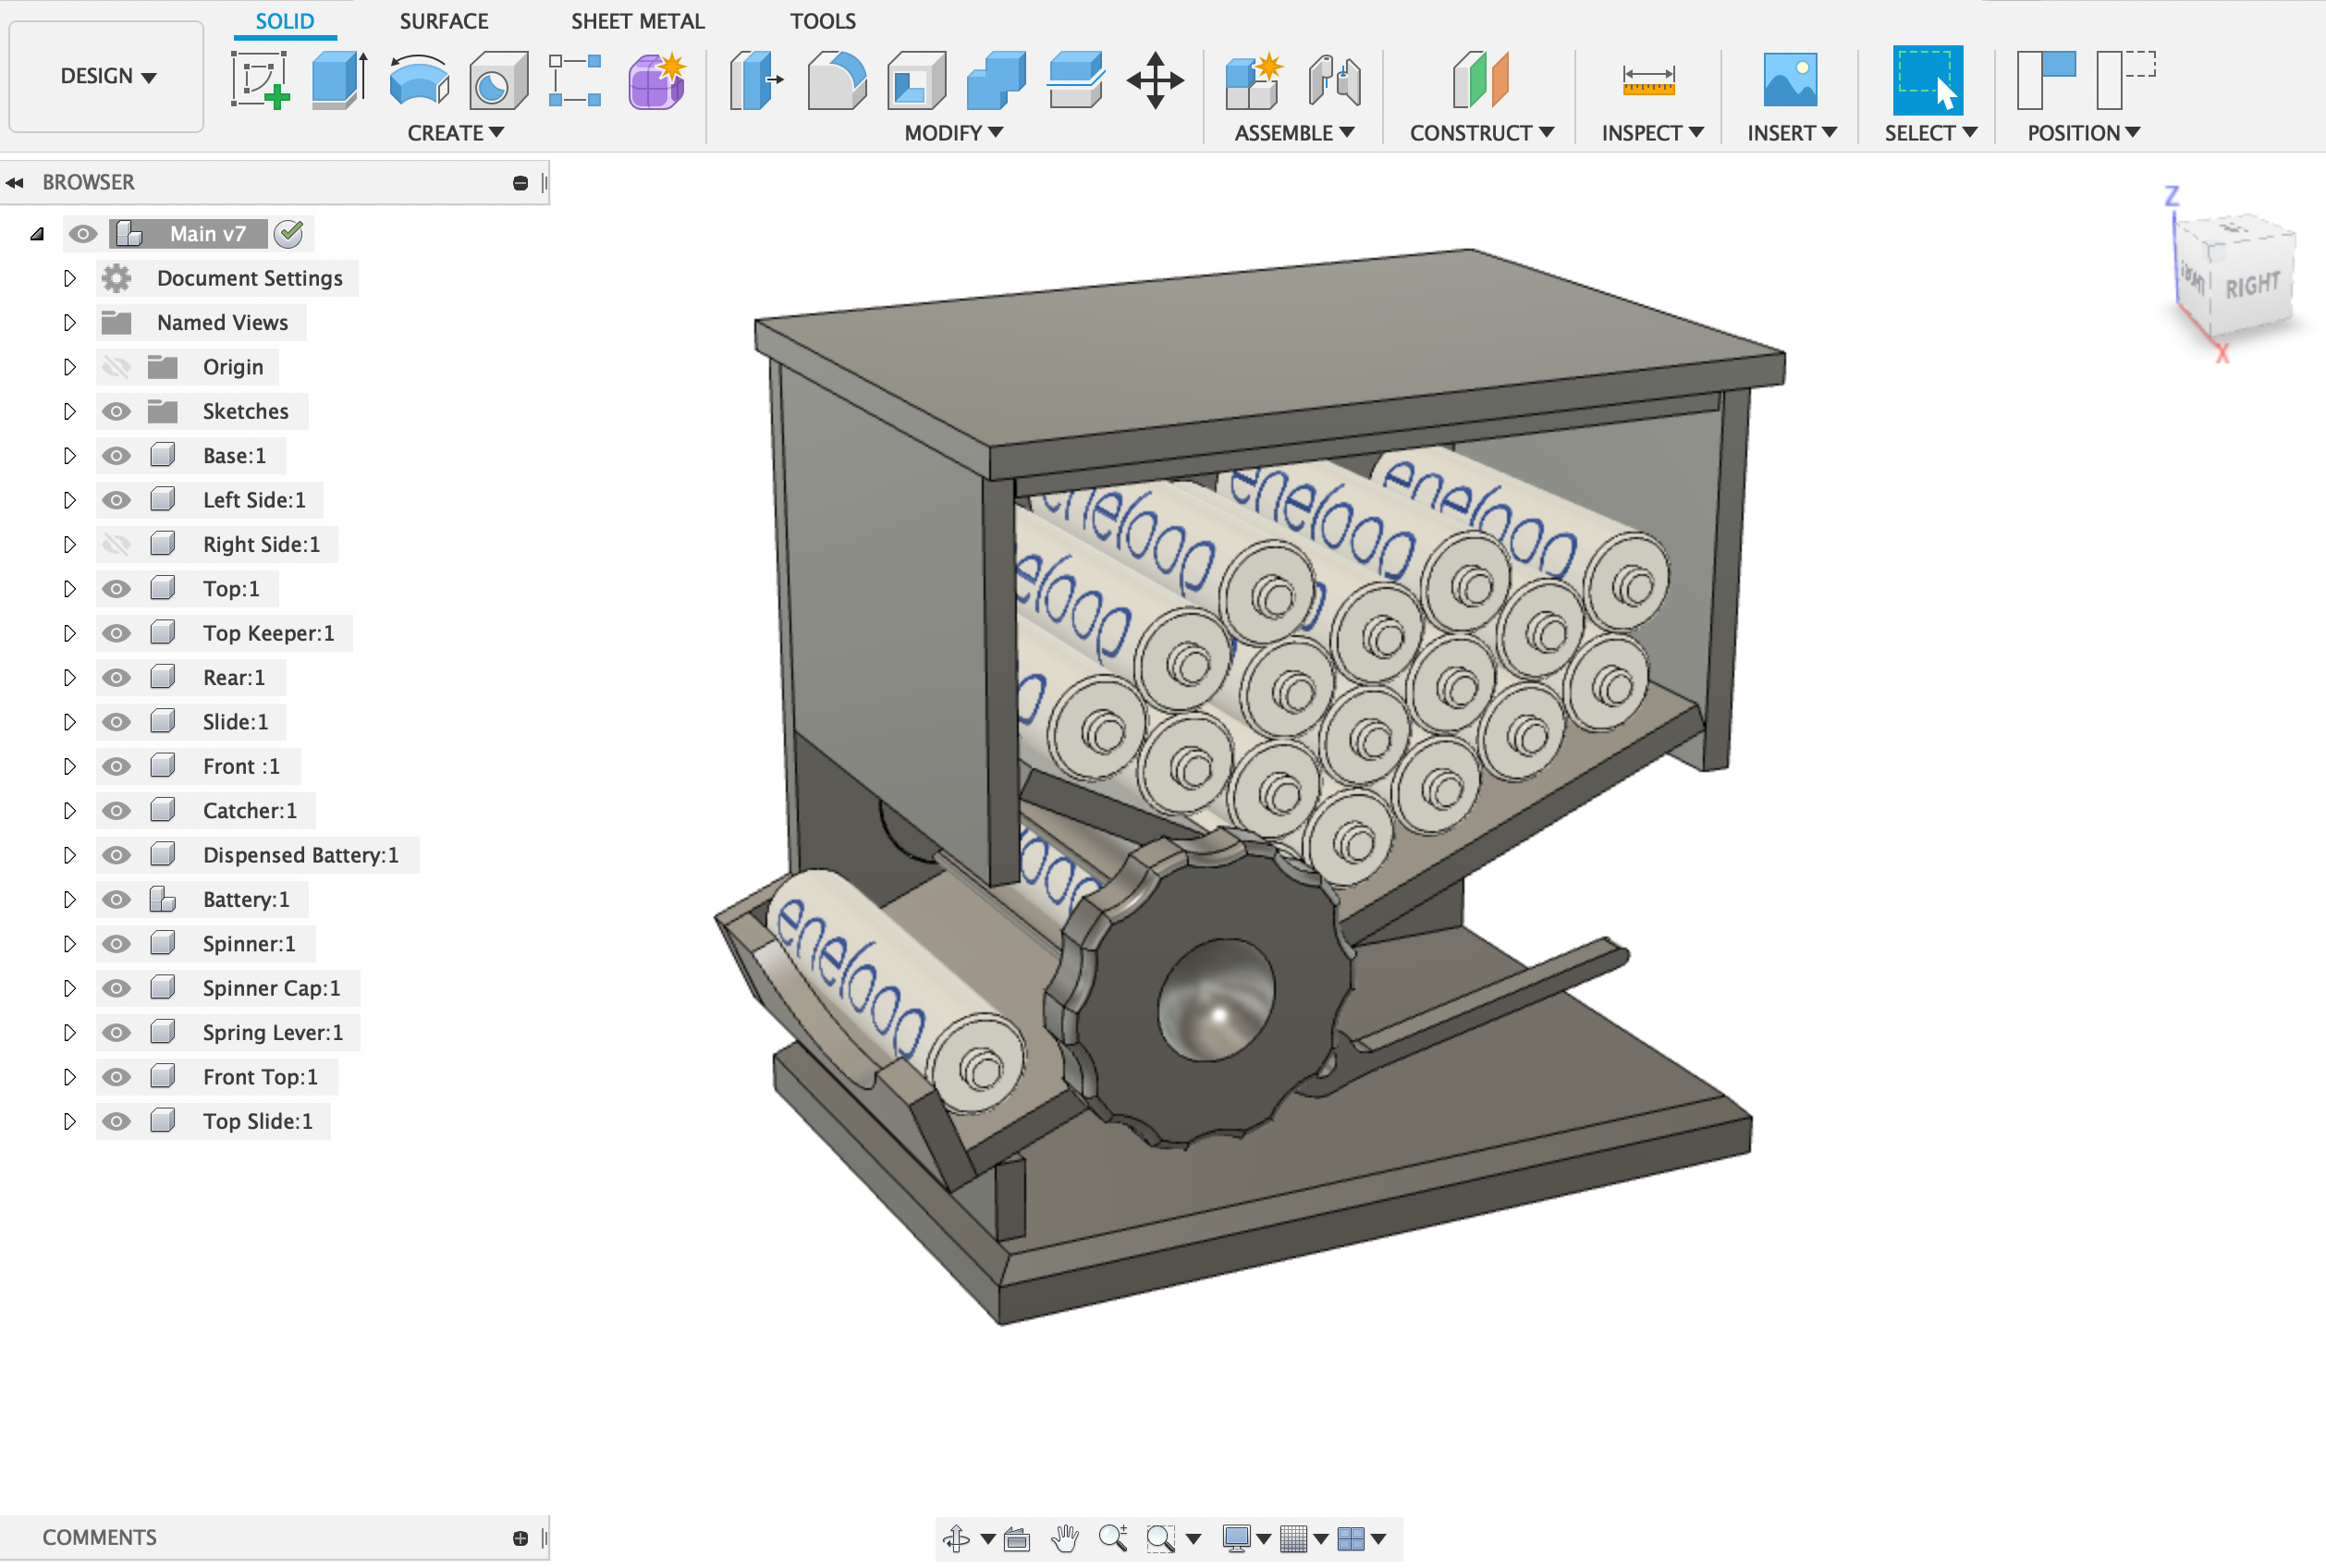Select the Revolve tool

419,80
